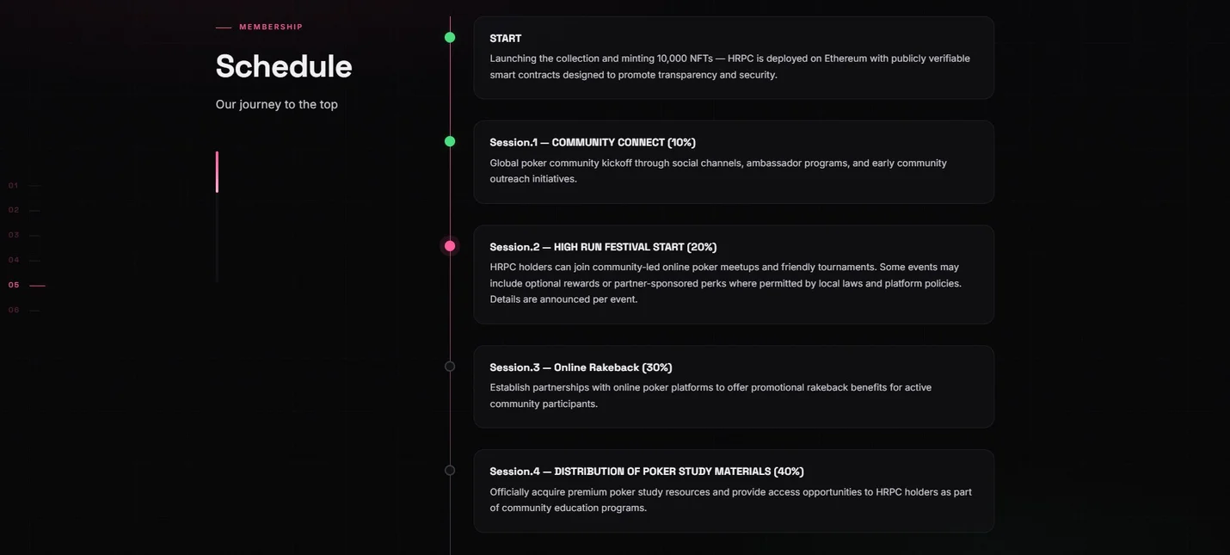Click the green Session.1 timeline dot
1230x555 pixels.
(450, 141)
